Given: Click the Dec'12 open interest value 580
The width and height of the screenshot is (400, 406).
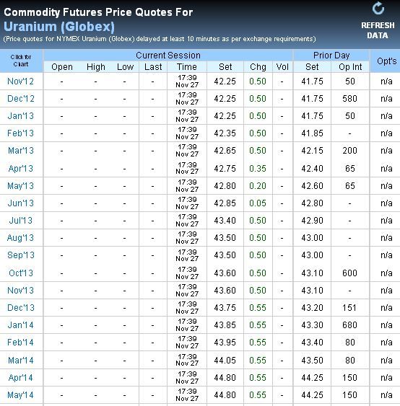Looking at the screenshot, I should pos(349,99).
